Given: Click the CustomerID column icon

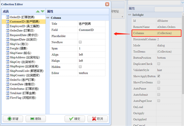Looking at the screenshot, I should (8, 22).
